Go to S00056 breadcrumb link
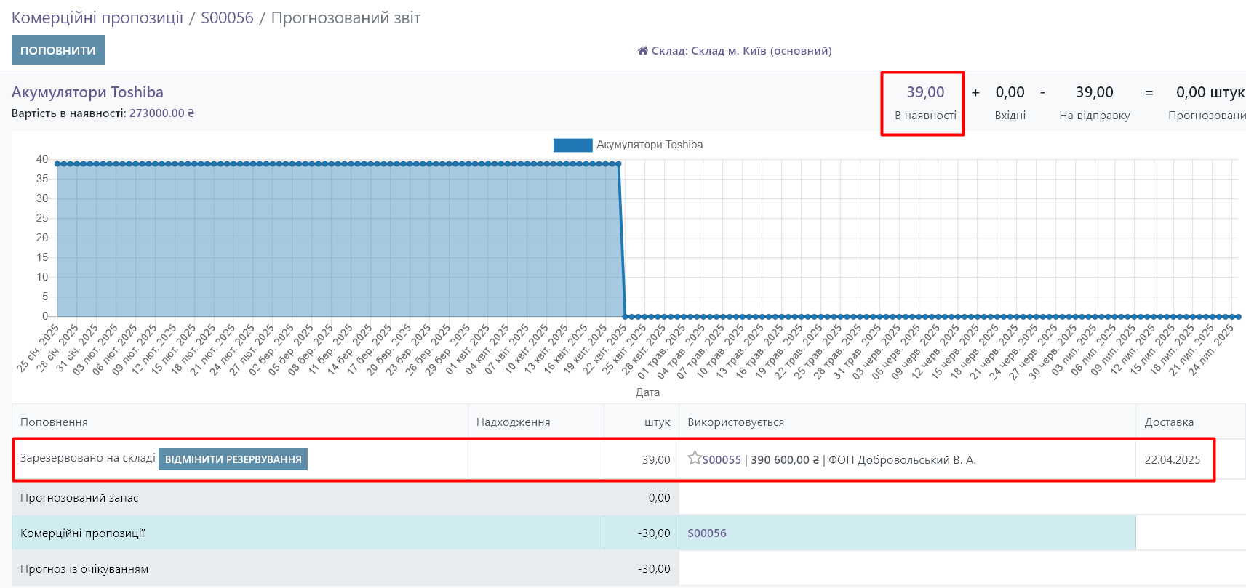This screenshot has width=1246, height=588. click(227, 17)
